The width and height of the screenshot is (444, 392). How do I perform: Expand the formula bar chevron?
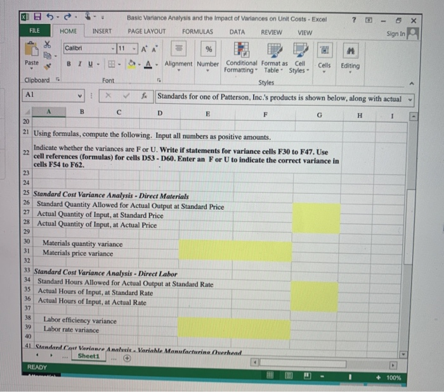[x=410, y=100]
